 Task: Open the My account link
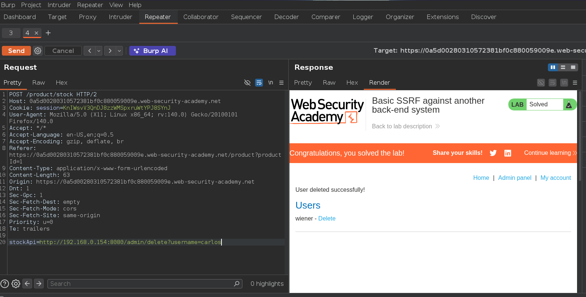click(556, 178)
